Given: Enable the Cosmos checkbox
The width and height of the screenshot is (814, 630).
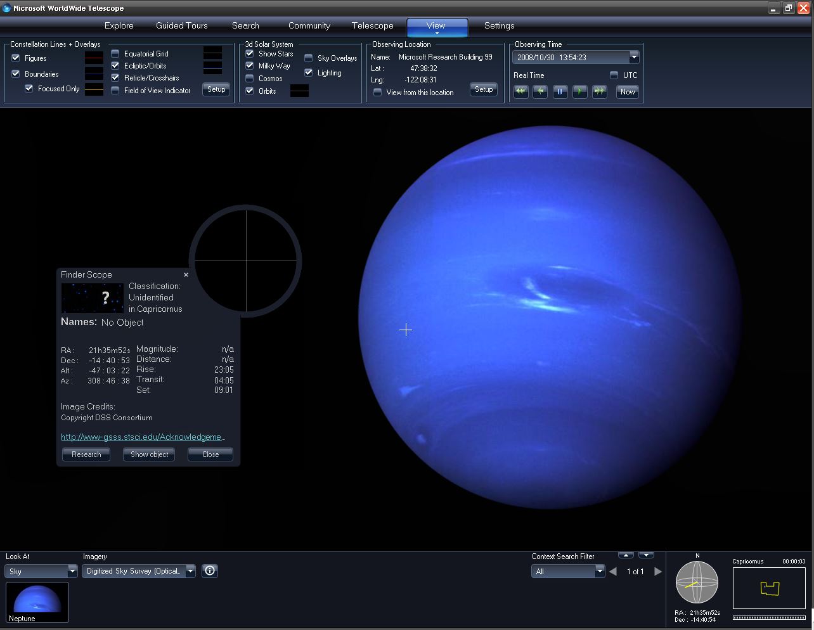Looking at the screenshot, I should (x=250, y=78).
